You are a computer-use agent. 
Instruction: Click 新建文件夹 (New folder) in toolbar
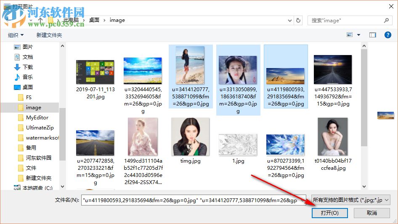[49, 35]
